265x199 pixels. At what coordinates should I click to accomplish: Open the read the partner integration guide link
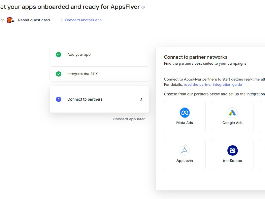[213, 84]
